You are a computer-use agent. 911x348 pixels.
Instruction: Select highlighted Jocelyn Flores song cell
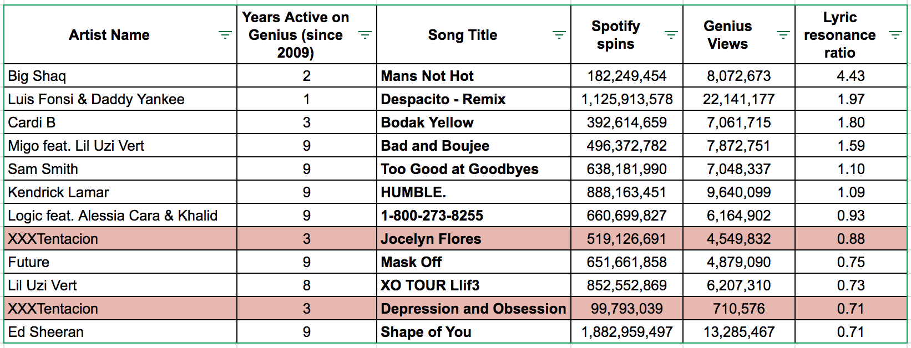(474, 238)
